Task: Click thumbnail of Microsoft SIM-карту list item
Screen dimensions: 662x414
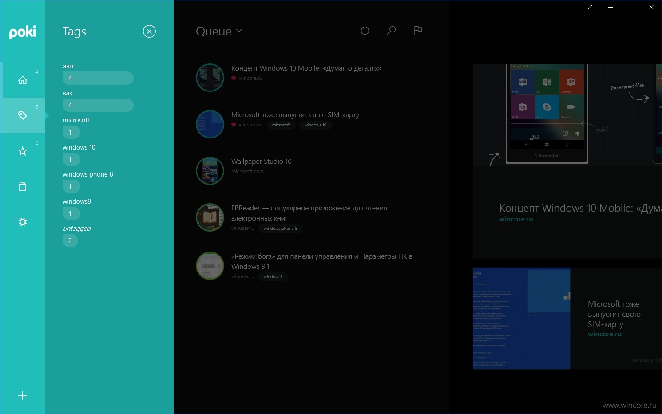Action: [x=210, y=124]
